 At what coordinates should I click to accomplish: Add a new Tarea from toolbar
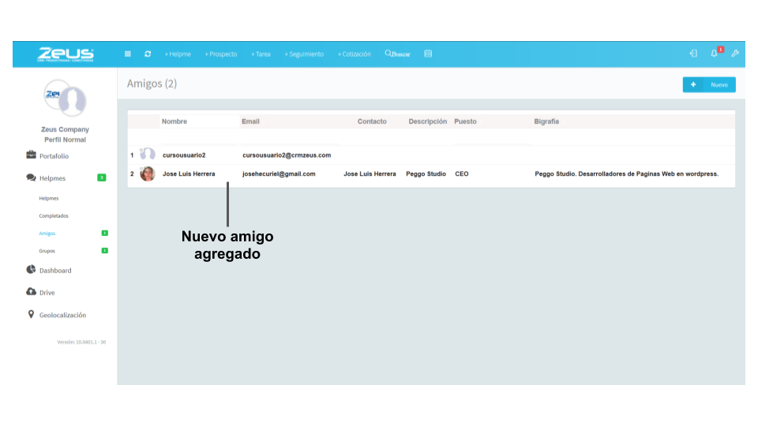click(261, 54)
